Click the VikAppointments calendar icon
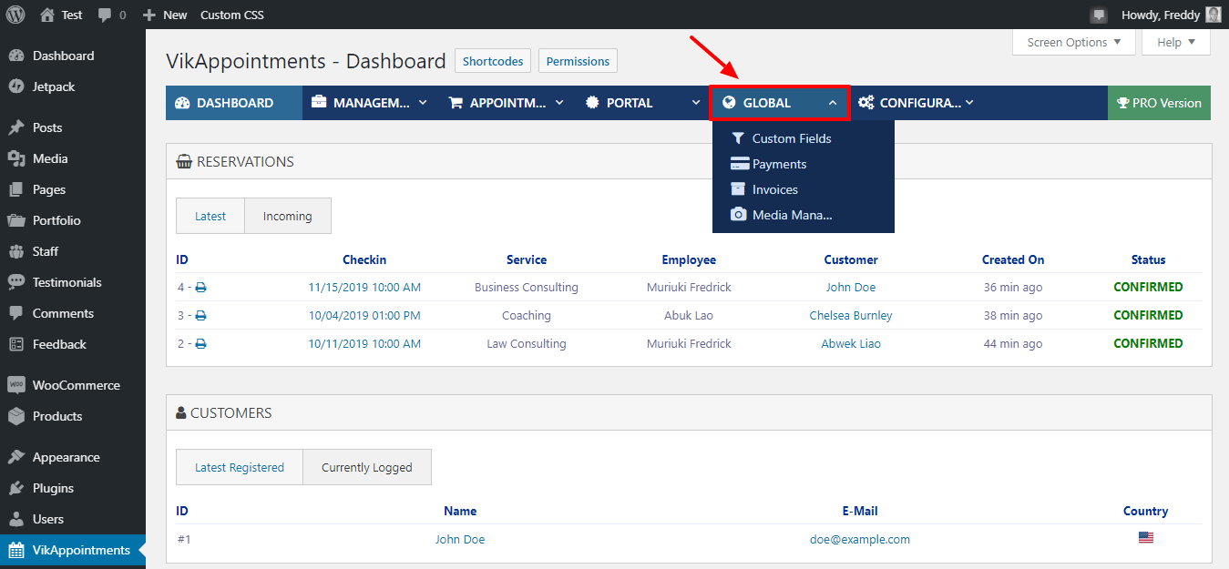The height and width of the screenshot is (569, 1229). (16, 550)
